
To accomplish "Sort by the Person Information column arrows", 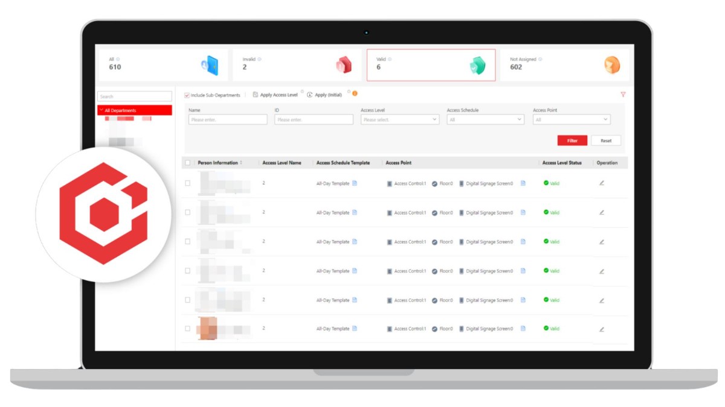I will [241, 163].
